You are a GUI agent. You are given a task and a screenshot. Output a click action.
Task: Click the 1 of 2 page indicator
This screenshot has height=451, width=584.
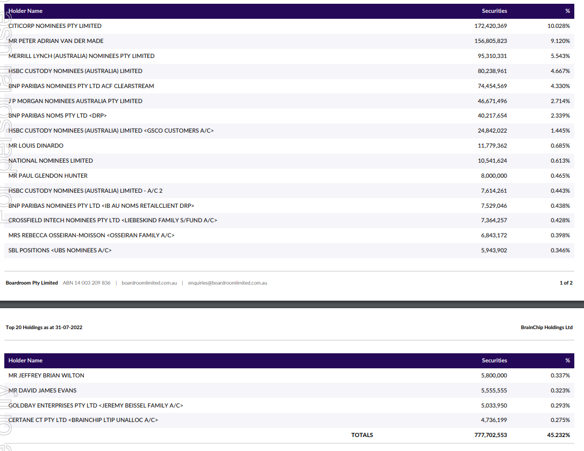pyautogui.click(x=566, y=283)
